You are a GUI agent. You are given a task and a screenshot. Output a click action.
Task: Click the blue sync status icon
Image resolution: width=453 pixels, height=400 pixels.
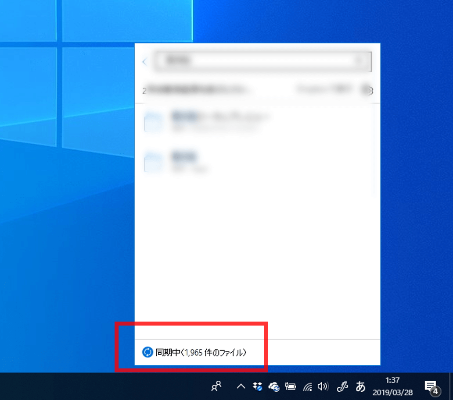[x=147, y=352]
